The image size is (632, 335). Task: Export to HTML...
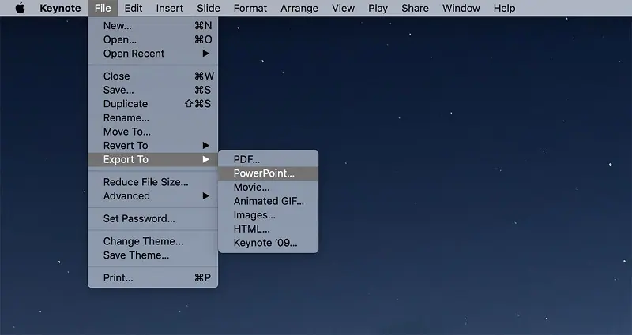click(x=268, y=229)
